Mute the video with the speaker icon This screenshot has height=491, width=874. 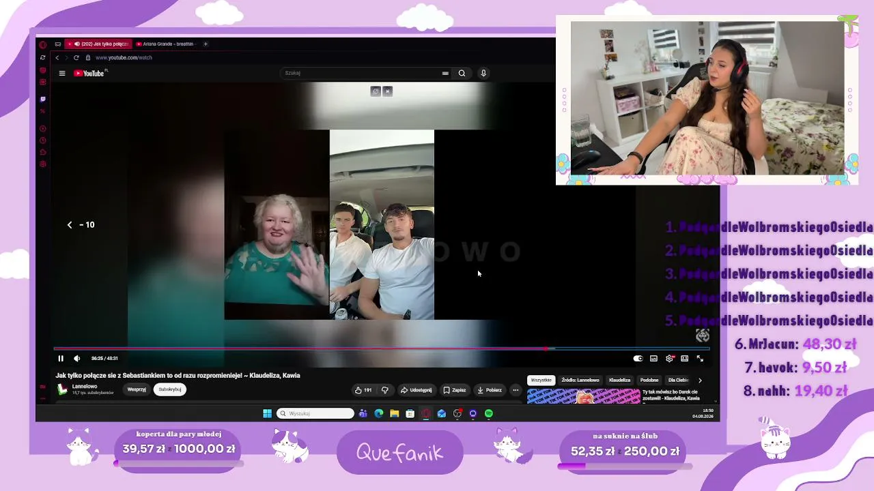point(76,358)
